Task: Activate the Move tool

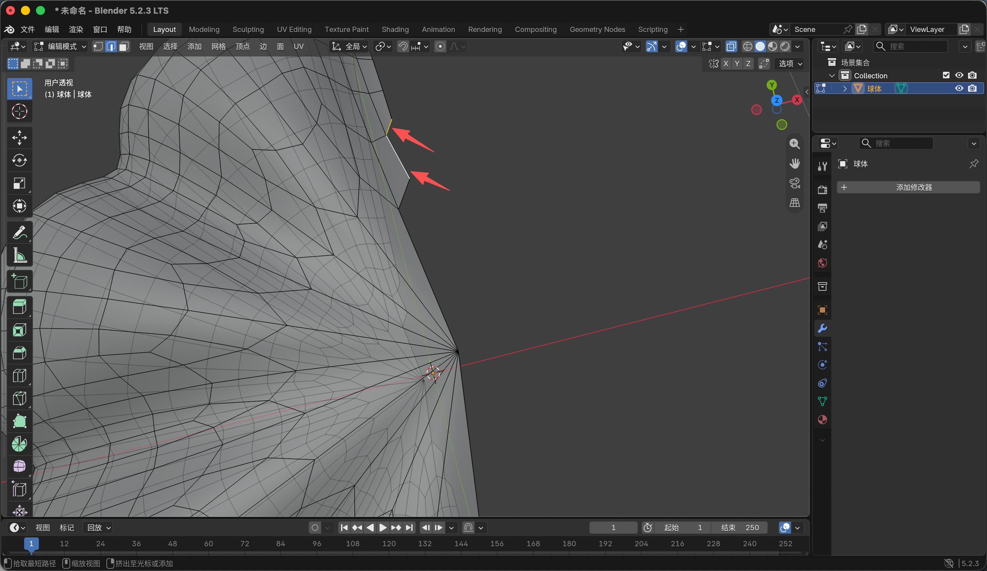Action: pos(19,138)
